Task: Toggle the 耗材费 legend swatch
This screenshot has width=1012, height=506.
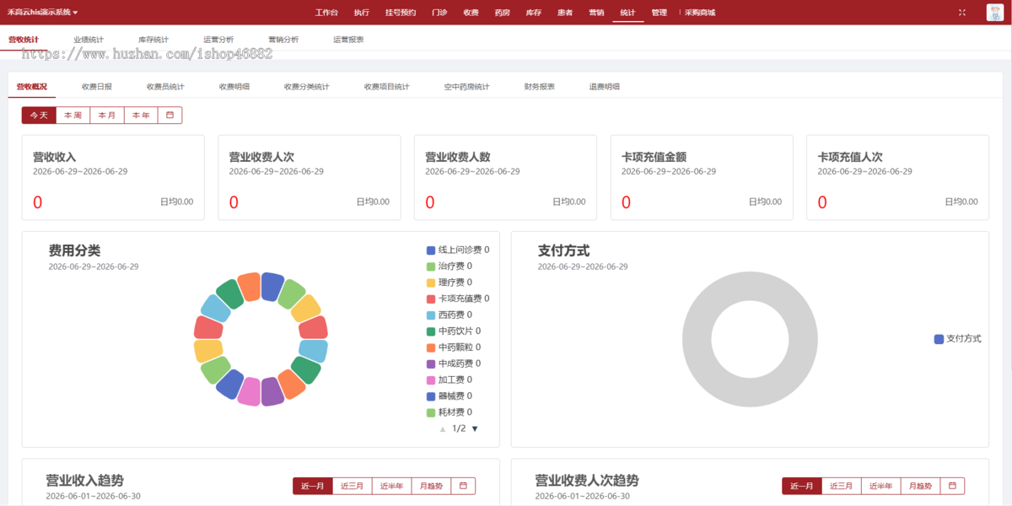Action: (431, 412)
